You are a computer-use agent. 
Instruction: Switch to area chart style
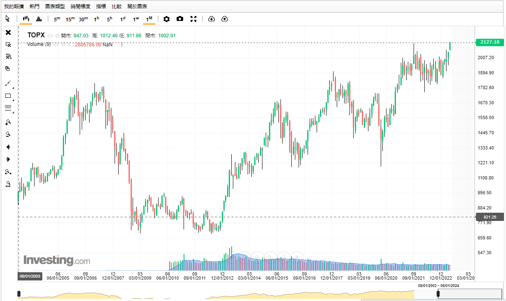click(39, 19)
